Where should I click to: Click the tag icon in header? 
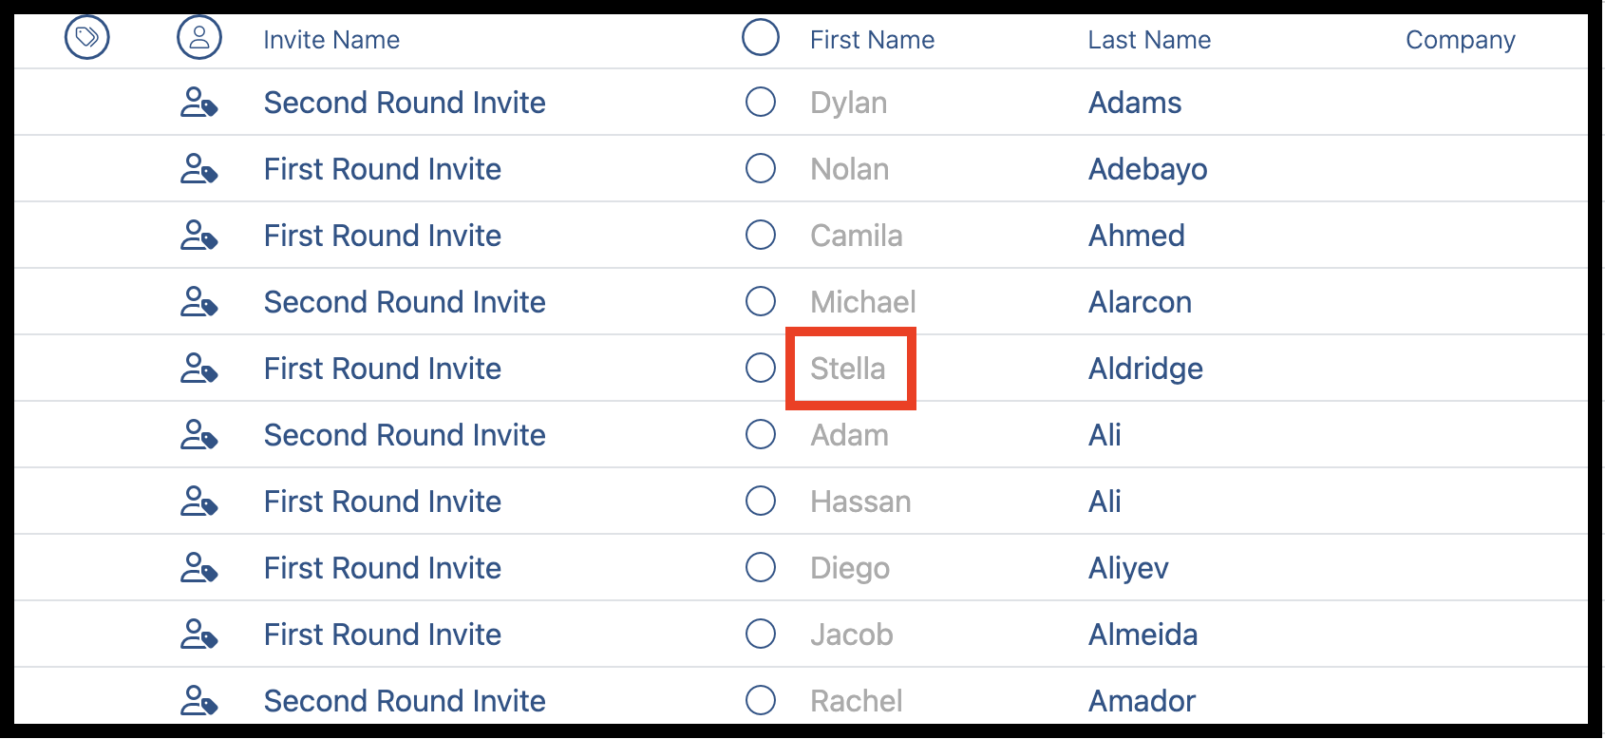point(86,38)
